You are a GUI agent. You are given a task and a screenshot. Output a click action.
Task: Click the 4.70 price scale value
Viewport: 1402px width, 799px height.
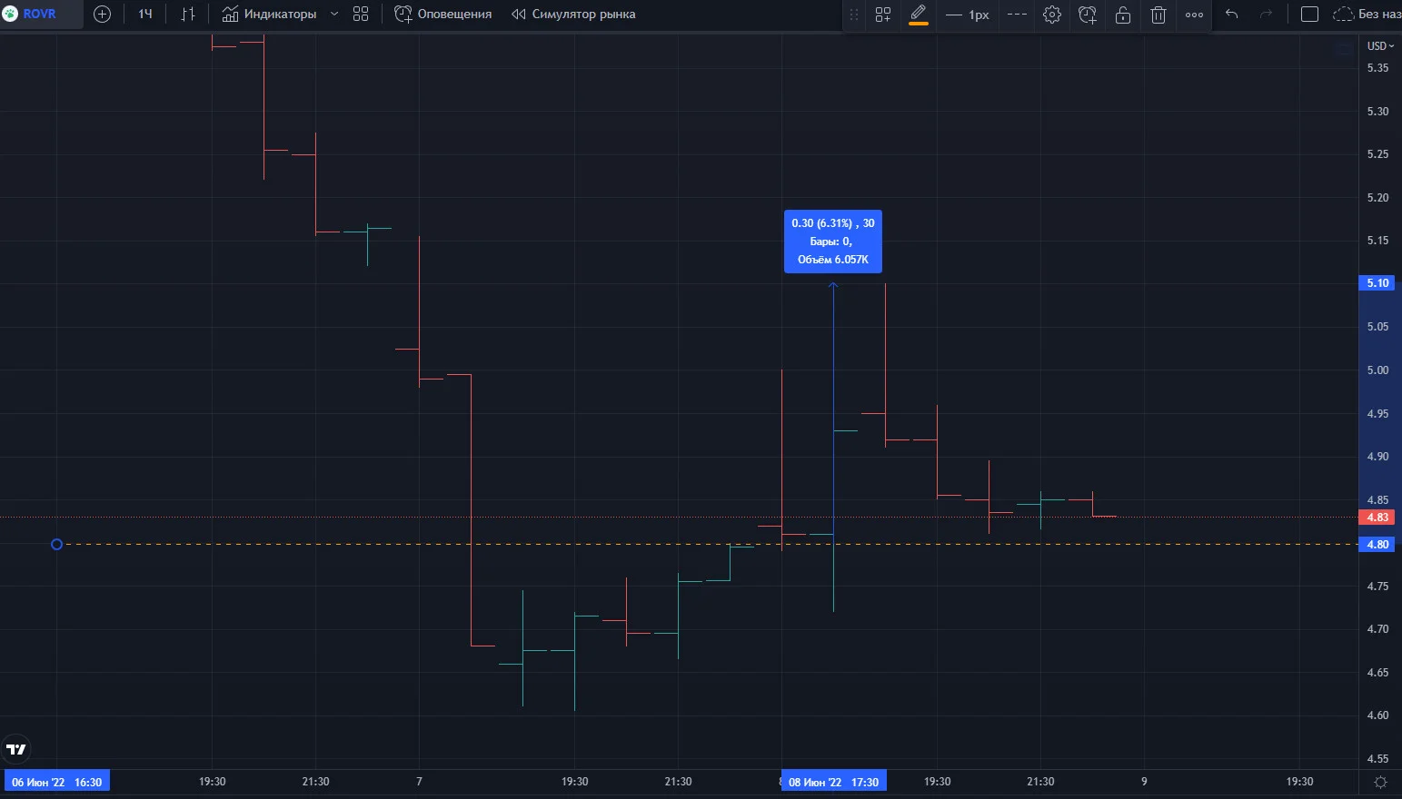pyautogui.click(x=1377, y=629)
